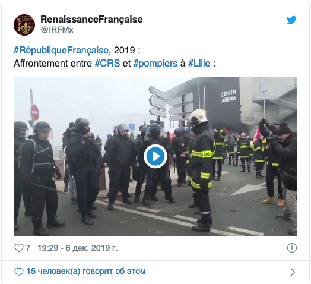Open the #CRS hashtag
The width and height of the screenshot is (311, 284).
[x=107, y=64]
